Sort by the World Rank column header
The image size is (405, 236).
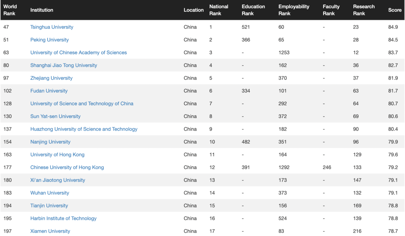point(10,10)
